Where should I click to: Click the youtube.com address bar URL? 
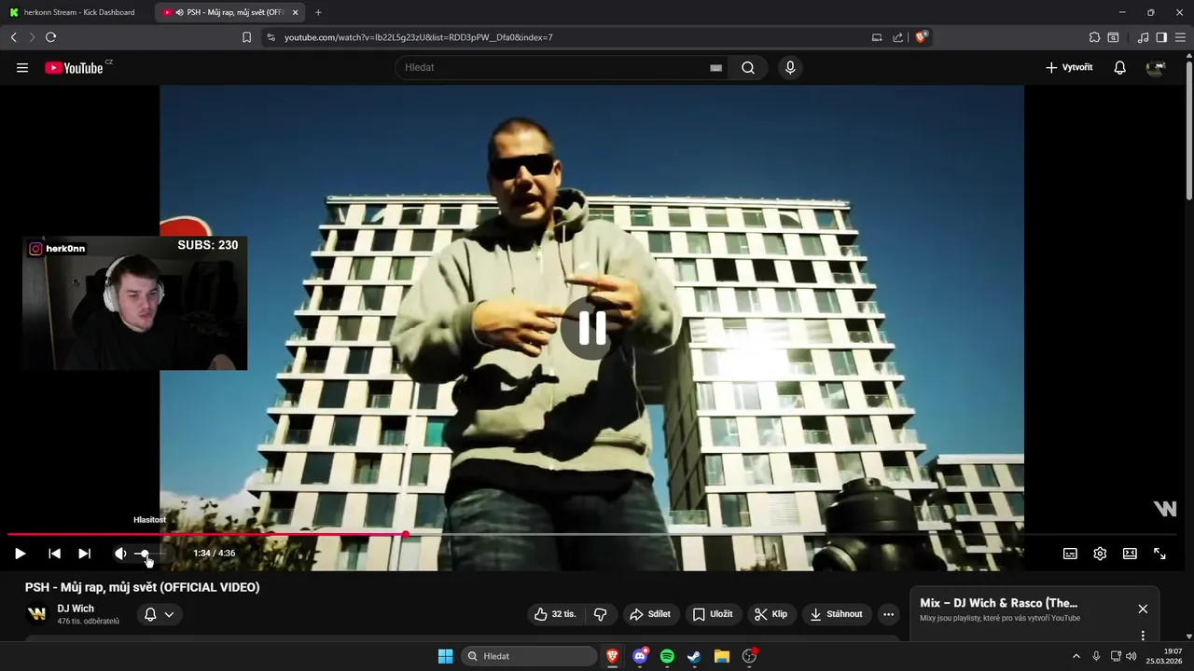pyautogui.click(x=419, y=37)
